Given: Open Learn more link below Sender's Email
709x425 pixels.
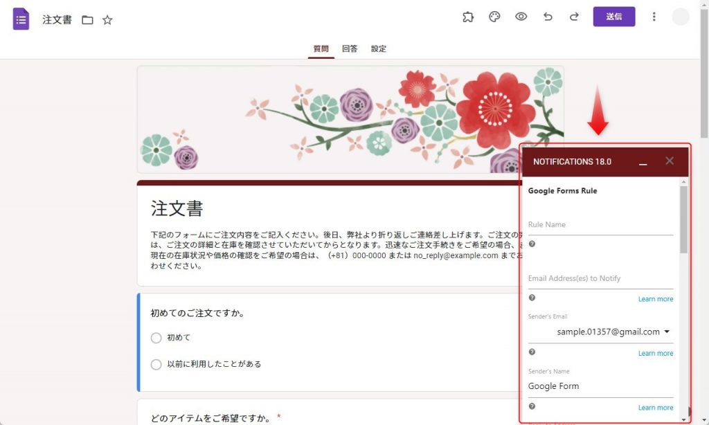Looking at the screenshot, I should pyautogui.click(x=656, y=353).
